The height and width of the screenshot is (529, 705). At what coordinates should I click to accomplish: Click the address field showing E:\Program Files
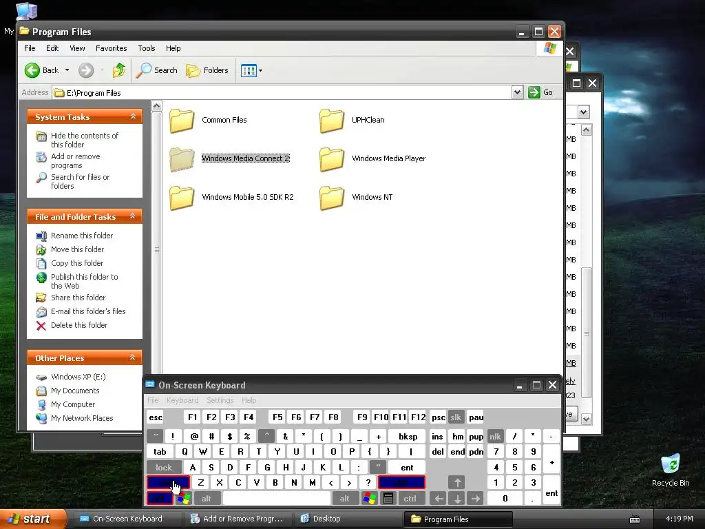point(282,93)
